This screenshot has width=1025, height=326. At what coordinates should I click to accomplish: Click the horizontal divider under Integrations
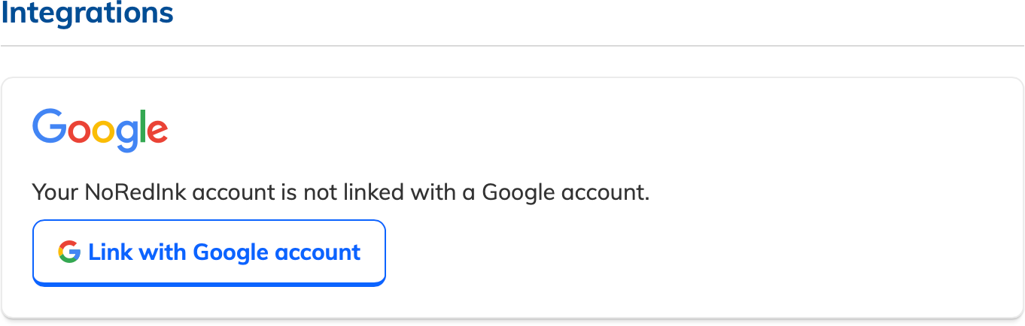tap(512, 46)
